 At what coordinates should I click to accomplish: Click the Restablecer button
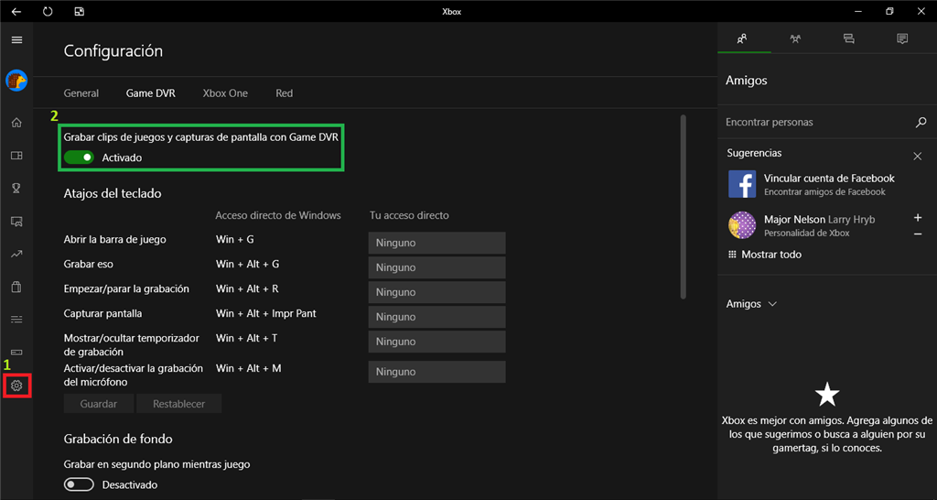[178, 404]
